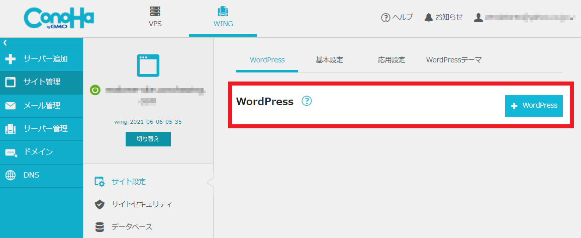
Task: Click the globe icon for DNS
Action: [x=11, y=175]
